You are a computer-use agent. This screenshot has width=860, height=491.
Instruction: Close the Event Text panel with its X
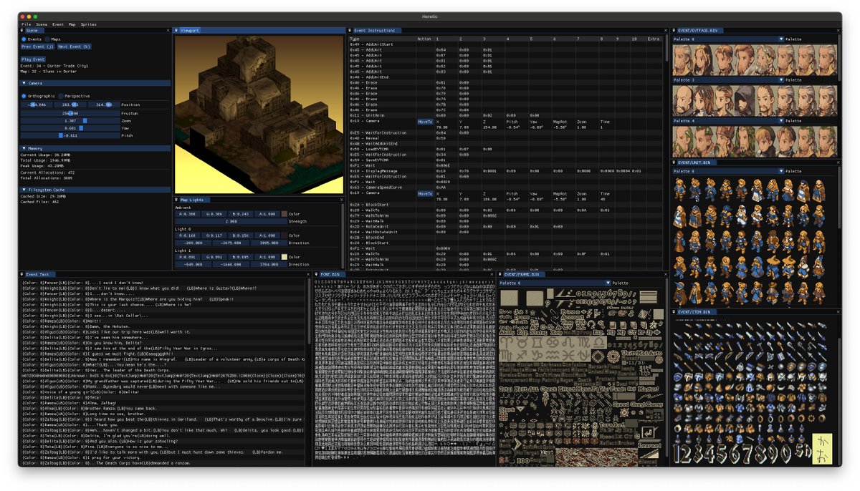[308, 274]
